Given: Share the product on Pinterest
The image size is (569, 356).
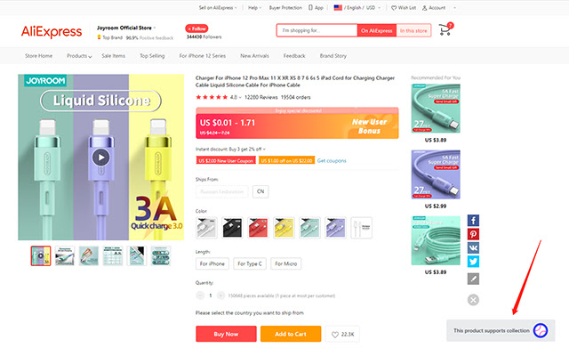Looking at the screenshot, I should [x=473, y=233].
